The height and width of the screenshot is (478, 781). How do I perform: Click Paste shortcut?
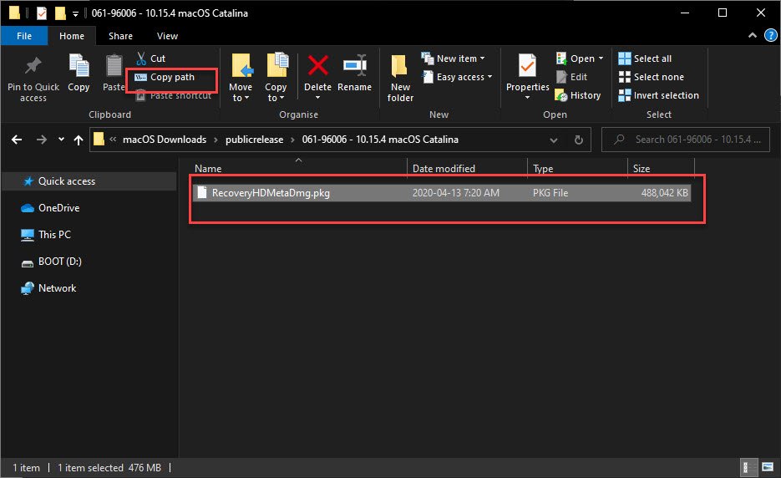(174, 96)
